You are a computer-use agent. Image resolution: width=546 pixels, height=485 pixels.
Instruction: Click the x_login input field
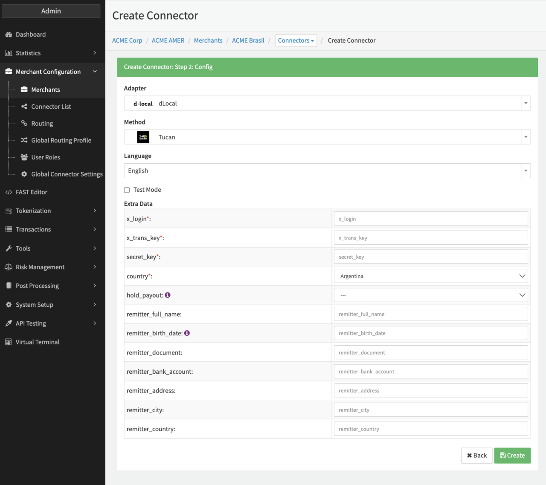coord(431,219)
